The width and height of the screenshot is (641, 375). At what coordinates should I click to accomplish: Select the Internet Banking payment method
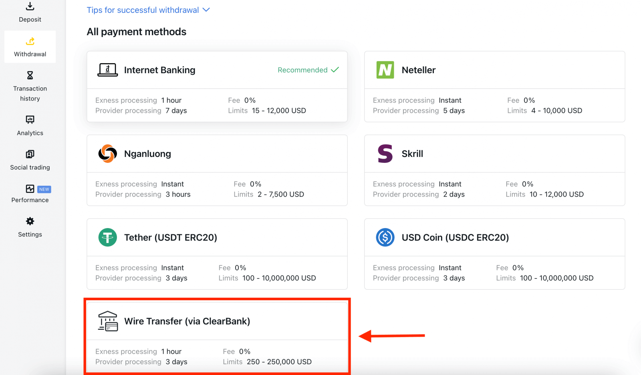pyautogui.click(x=159, y=70)
